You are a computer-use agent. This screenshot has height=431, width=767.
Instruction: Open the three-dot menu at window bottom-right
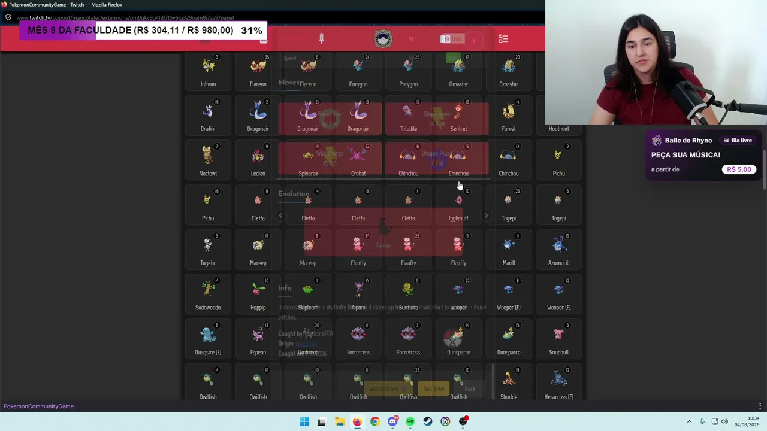pyautogui.click(x=760, y=406)
